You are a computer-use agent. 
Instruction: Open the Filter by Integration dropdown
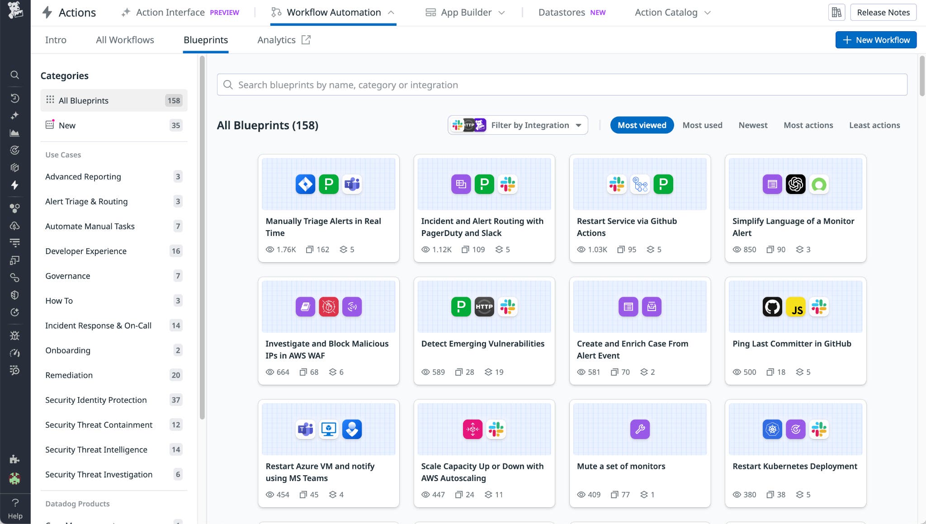[517, 125]
